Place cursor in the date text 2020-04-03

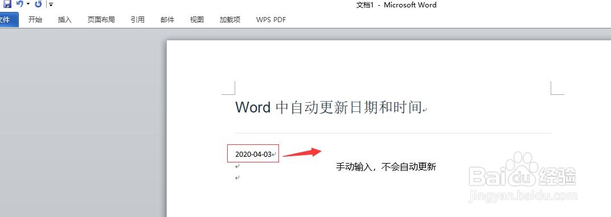point(253,154)
